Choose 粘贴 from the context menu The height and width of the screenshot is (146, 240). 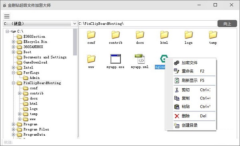[194, 107]
